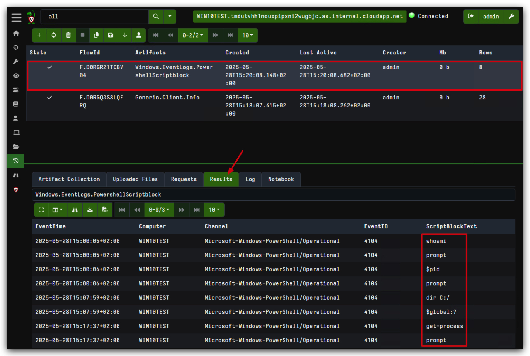Click the Windows.EventLogs.PowershellScriptblock artifact selector field
This screenshot has height=356, width=530.
coord(274,195)
